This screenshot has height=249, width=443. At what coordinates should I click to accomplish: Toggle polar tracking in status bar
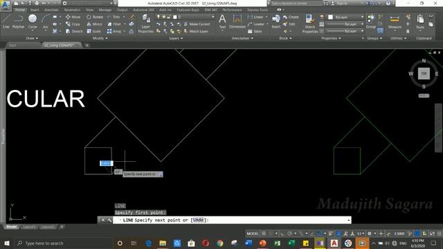(289, 234)
